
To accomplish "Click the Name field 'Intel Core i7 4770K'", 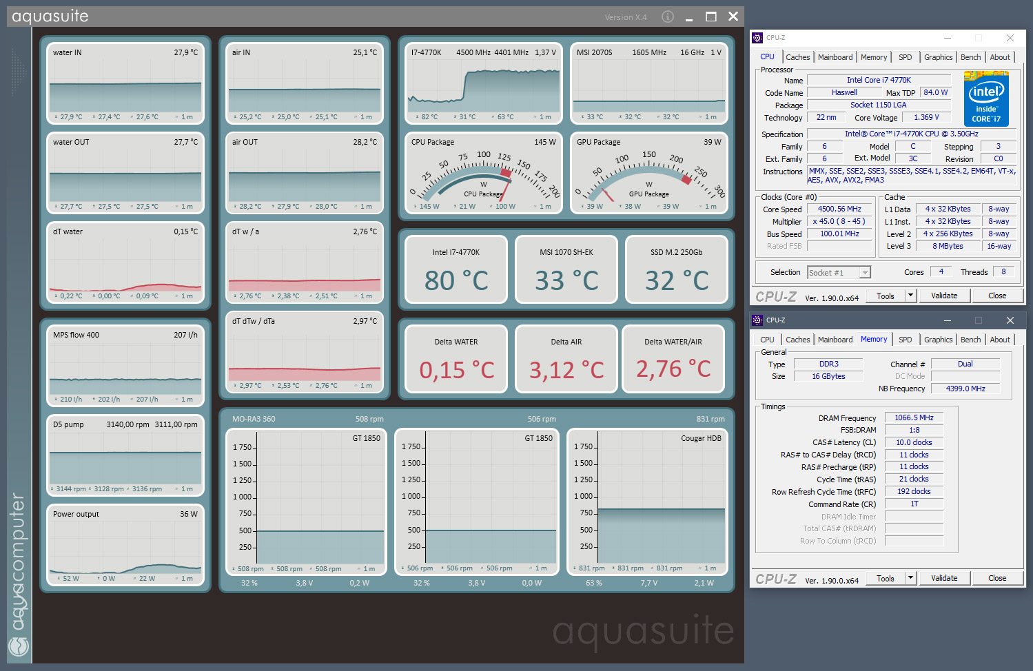I will 879,80.
